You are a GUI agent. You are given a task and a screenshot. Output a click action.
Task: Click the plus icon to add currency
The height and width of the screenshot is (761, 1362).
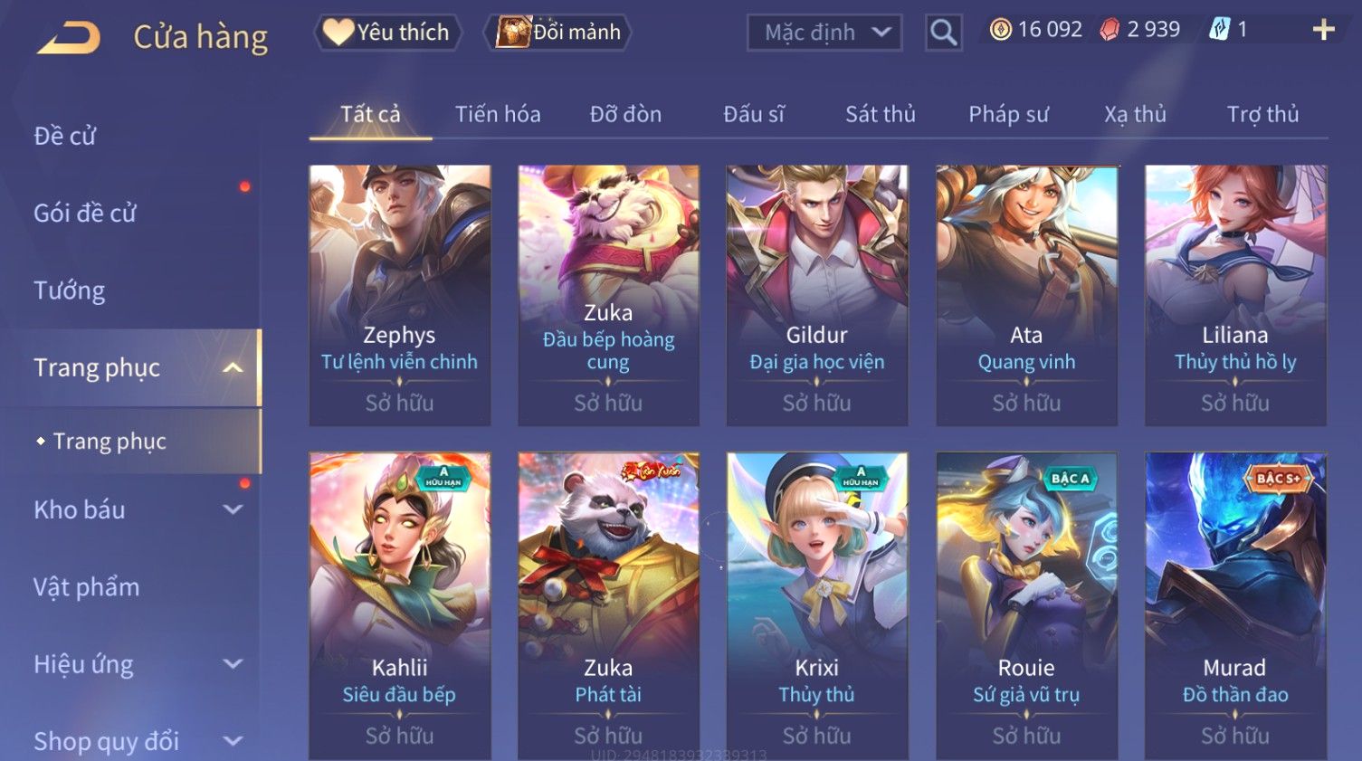click(1323, 30)
